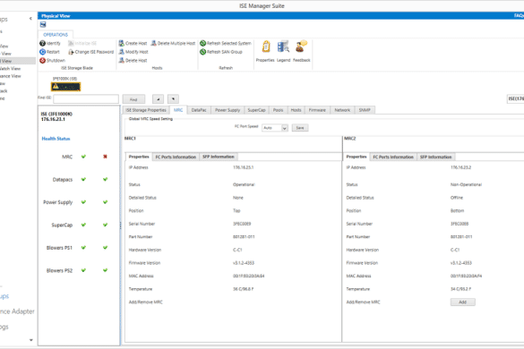Select the MRC tab
This screenshot has height=349, width=524.
178,110
